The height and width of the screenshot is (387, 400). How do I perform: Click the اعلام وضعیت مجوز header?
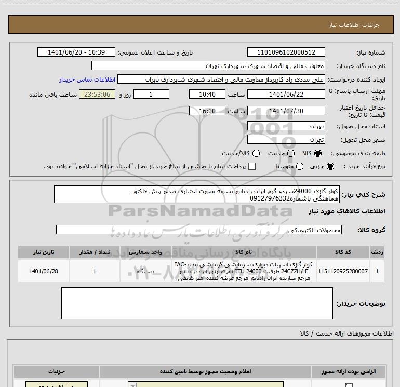tap(205, 371)
